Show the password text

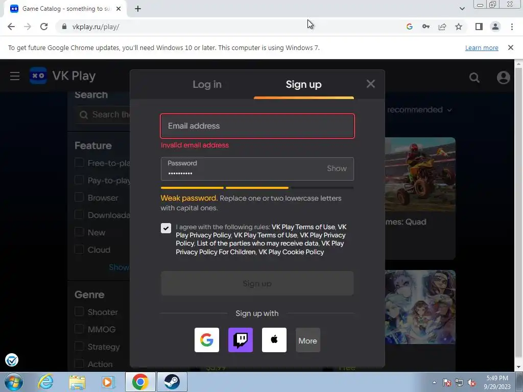337,168
